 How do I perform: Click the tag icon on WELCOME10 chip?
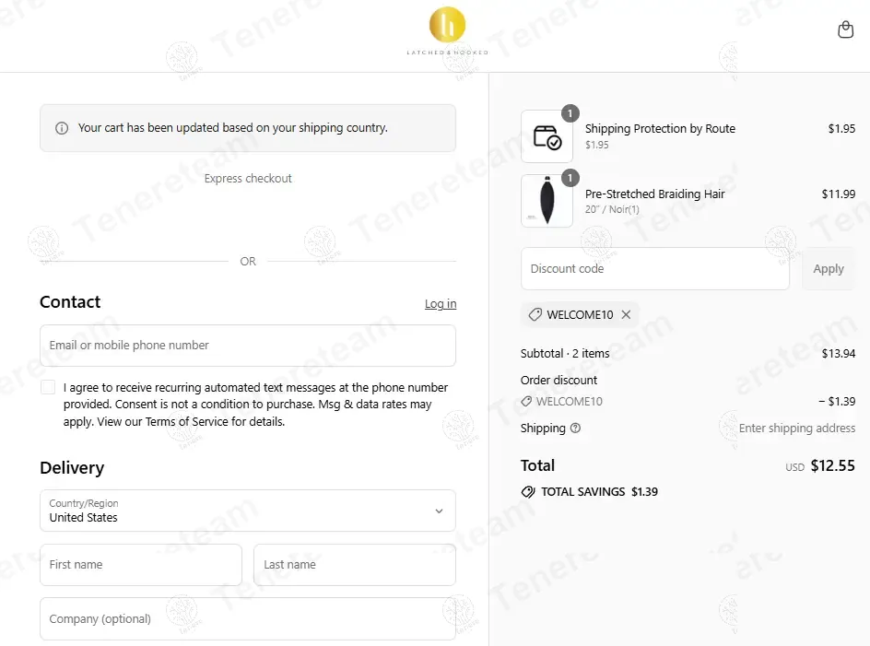point(535,314)
